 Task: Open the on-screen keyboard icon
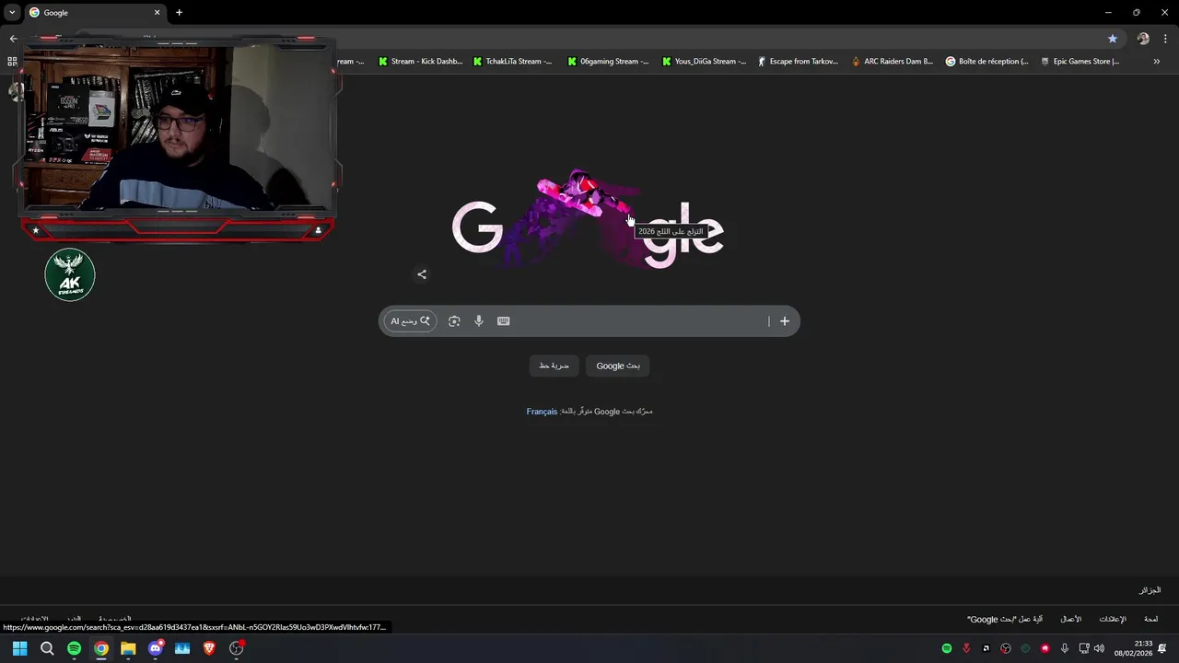pos(504,321)
